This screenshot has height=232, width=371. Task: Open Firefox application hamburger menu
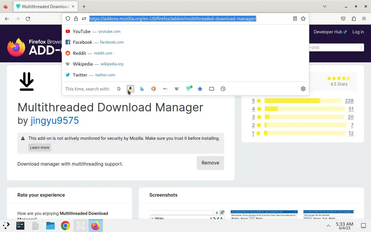pyautogui.click(x=364, y=19)
